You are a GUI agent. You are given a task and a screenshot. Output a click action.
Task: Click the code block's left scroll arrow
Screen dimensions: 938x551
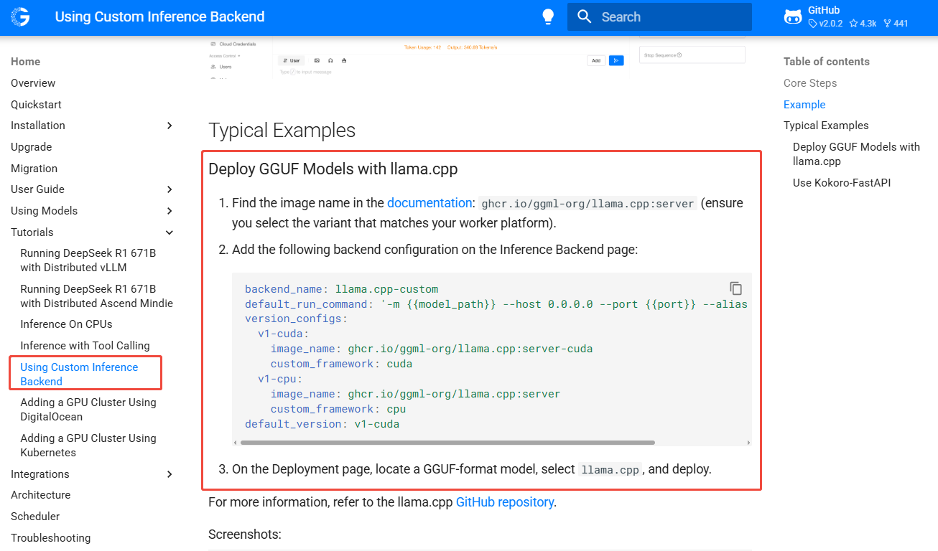click(x=236, y=443)
